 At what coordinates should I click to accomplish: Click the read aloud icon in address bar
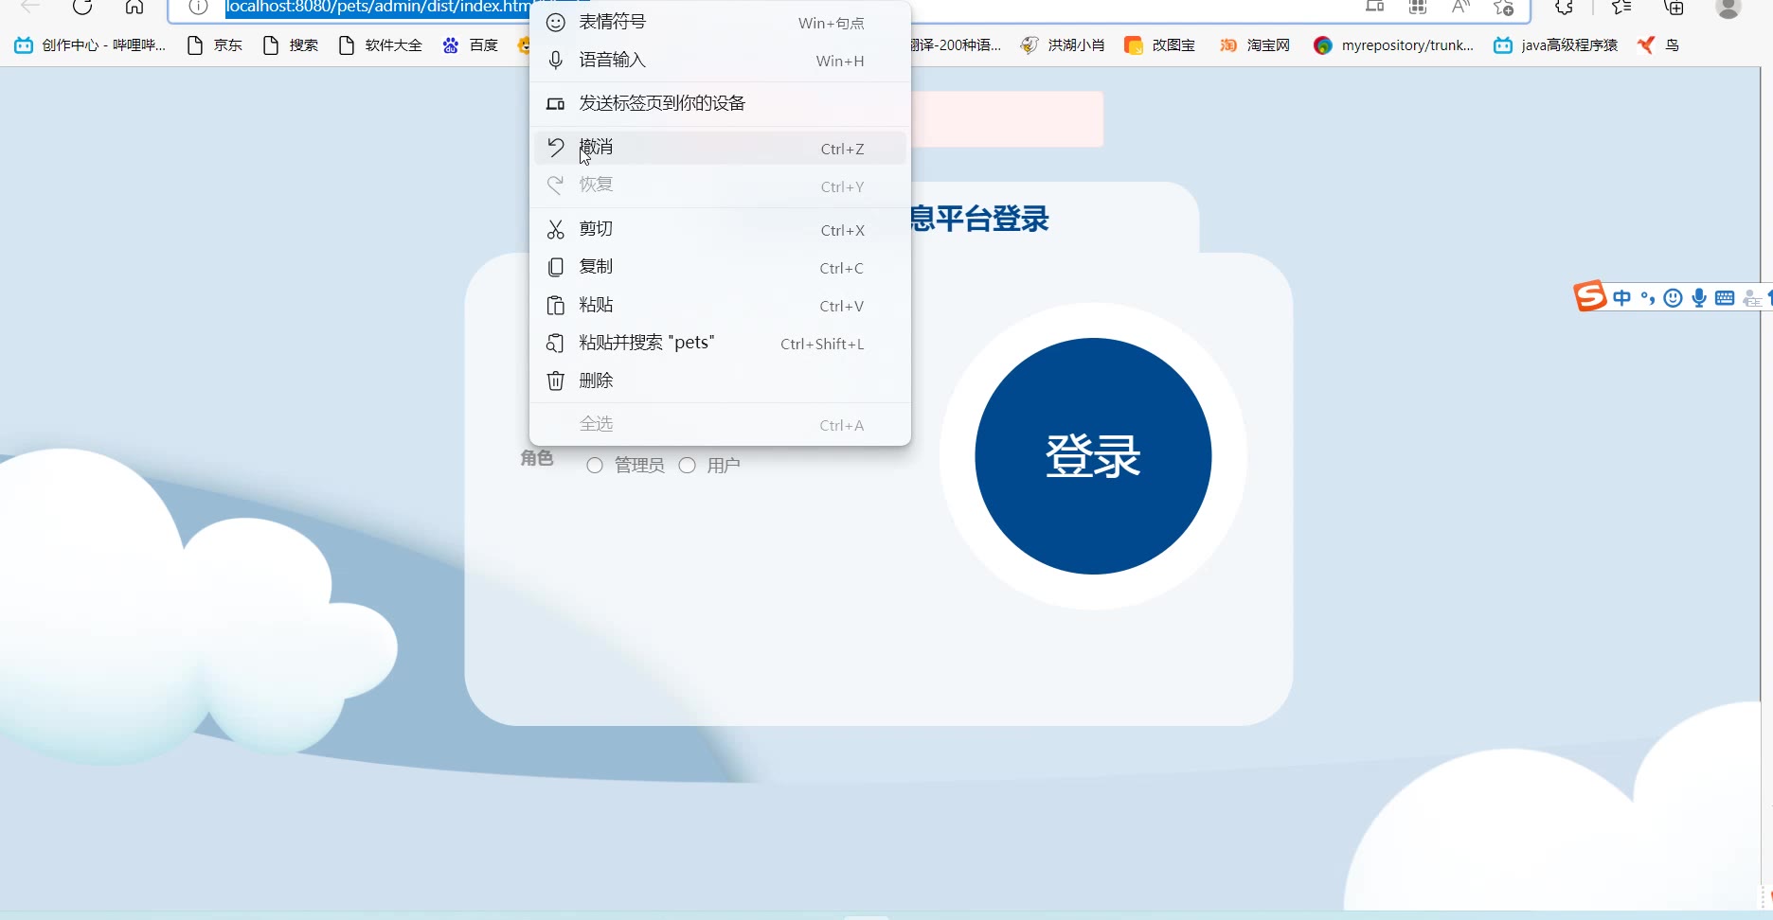click(x=1460, y=8)
